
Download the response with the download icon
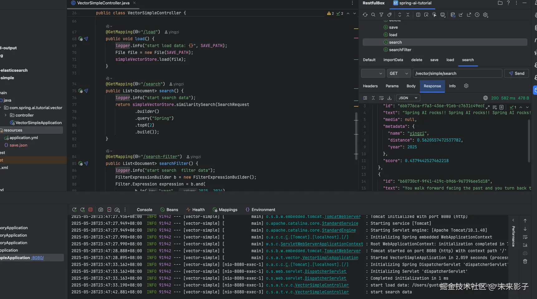(x=389, y=98)
